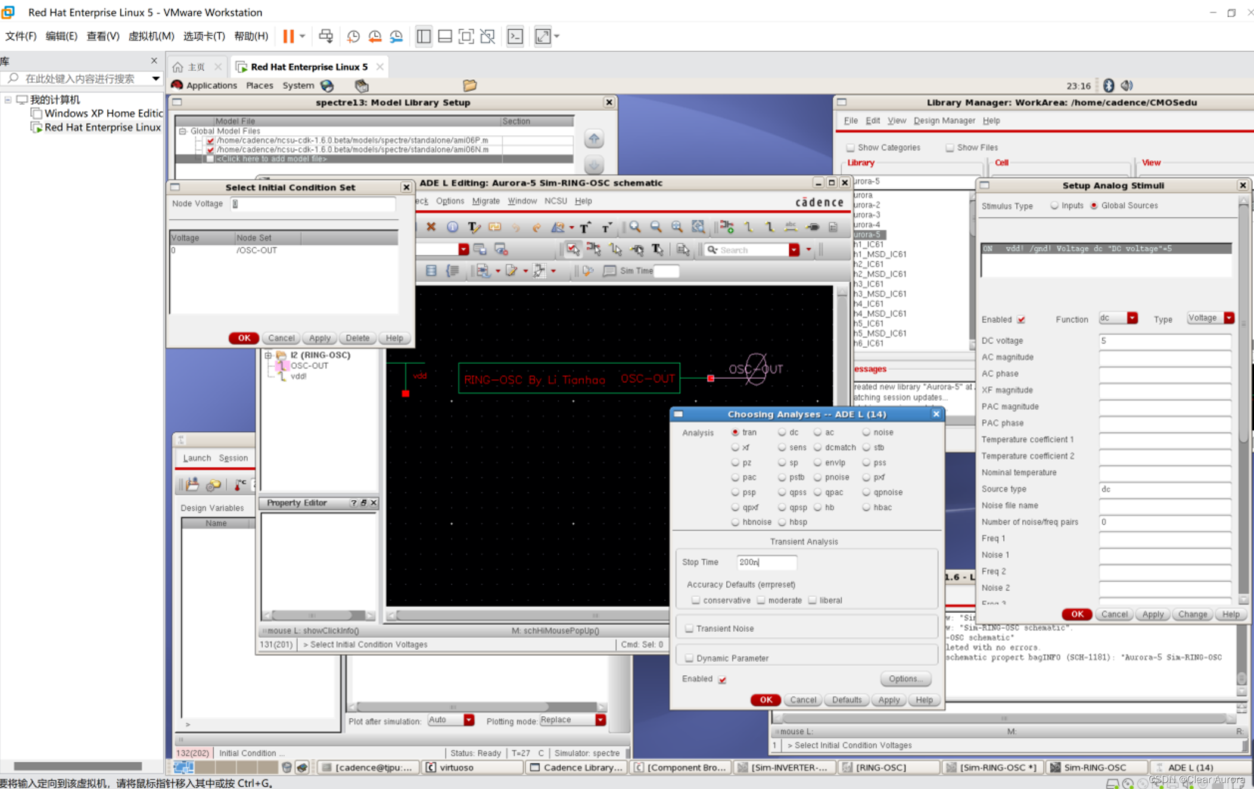Screen dimensions: 1254x789
Task: Click the create instance icon
Action: [727, 227]
